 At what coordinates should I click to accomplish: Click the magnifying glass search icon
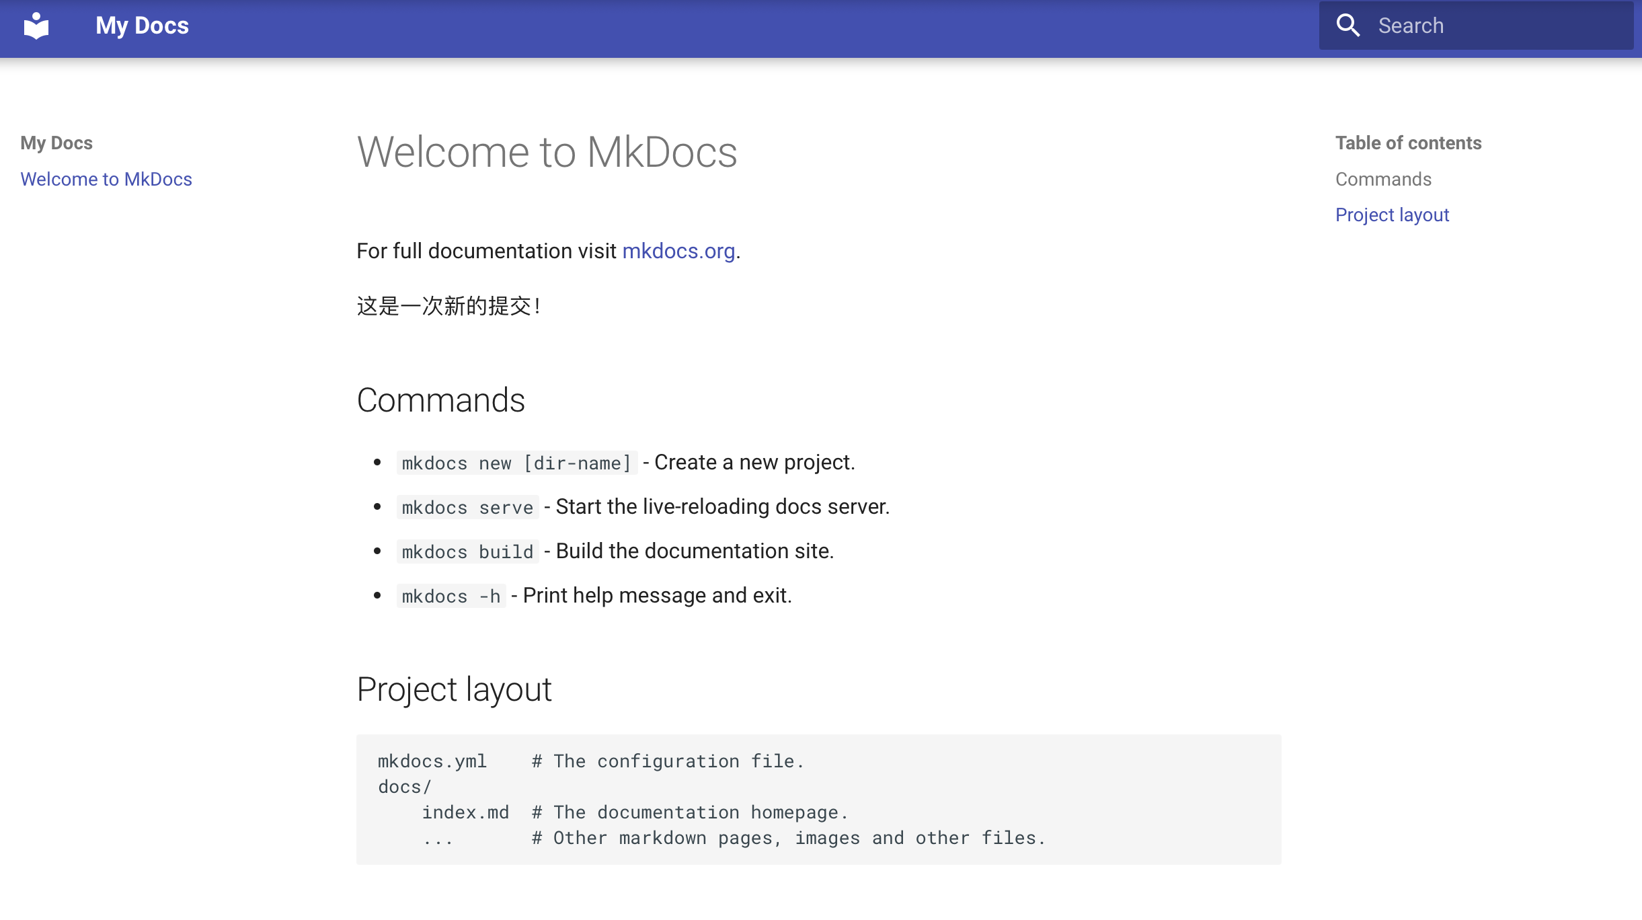(x=1347, y=26)
